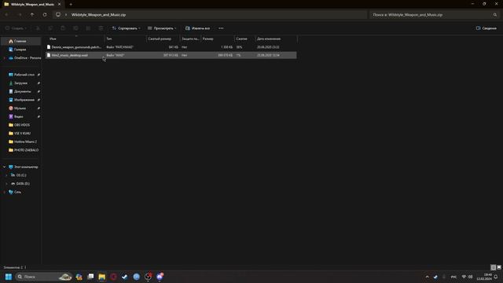The height and width of the screenshot is (283, 503).
Task: Open Галерея in the sidebar
Action: tap(21, 50)
